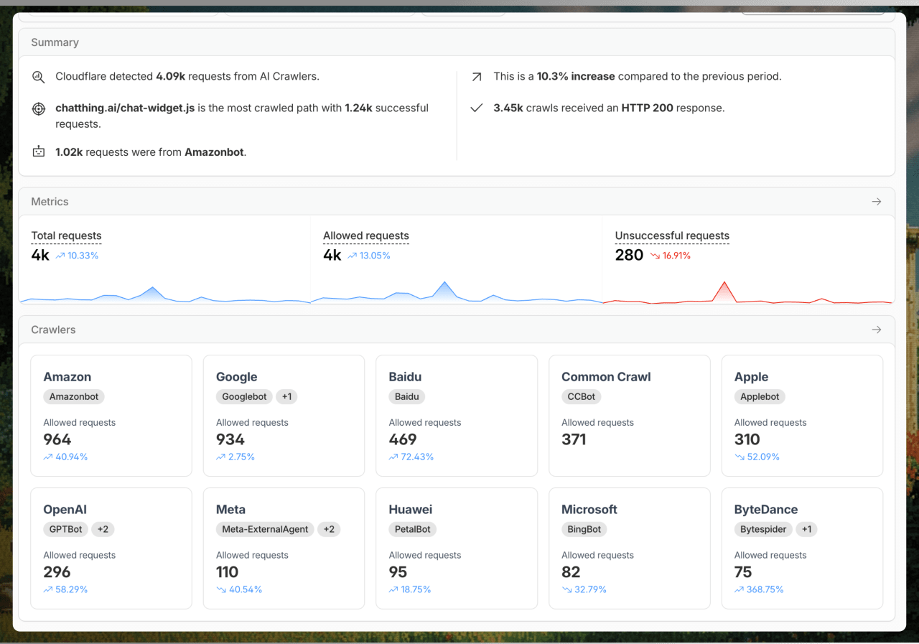Click the Googlebot tag
This screenshot has height=644, width=919.
tap(244, 396)
